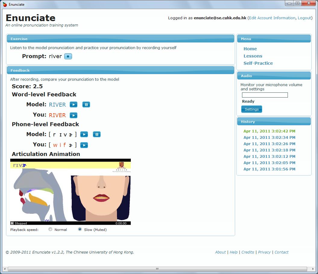Click the Enunciate apple icon in title bar
This screenshot has width=318, height=274.
[5, 4]
